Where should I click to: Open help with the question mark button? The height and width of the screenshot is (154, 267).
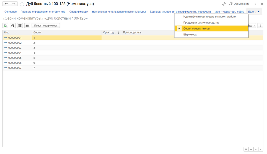pos(260,26)
